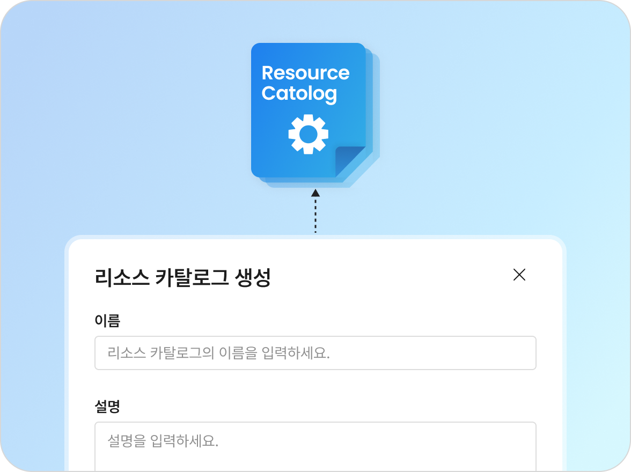Click the dialog title 리소스 카탈로그 생성
Viewport: 631px width, 472px height.
click(x=182, y=278)
